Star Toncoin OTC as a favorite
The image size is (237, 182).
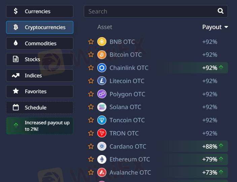click(91, 120)
